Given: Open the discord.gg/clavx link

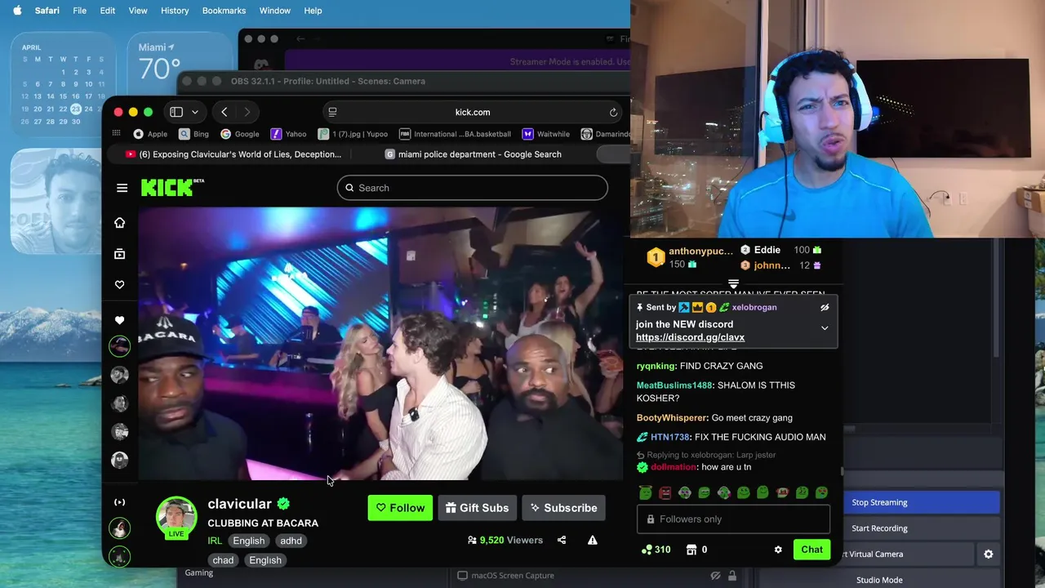Looking at the screenshot, I should [690, 337].
